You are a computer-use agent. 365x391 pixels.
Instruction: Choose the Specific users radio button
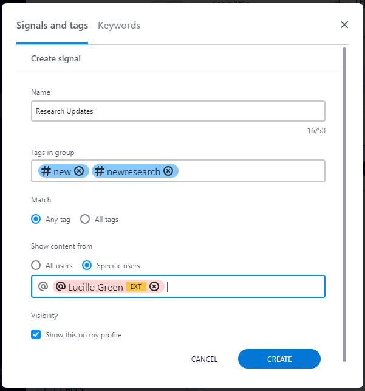click(87, 265)
